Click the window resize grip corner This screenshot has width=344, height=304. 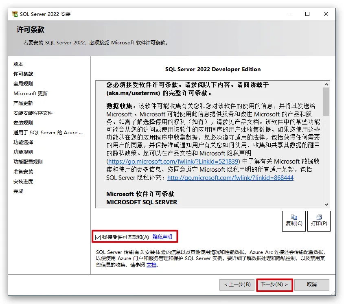(333, 293)
